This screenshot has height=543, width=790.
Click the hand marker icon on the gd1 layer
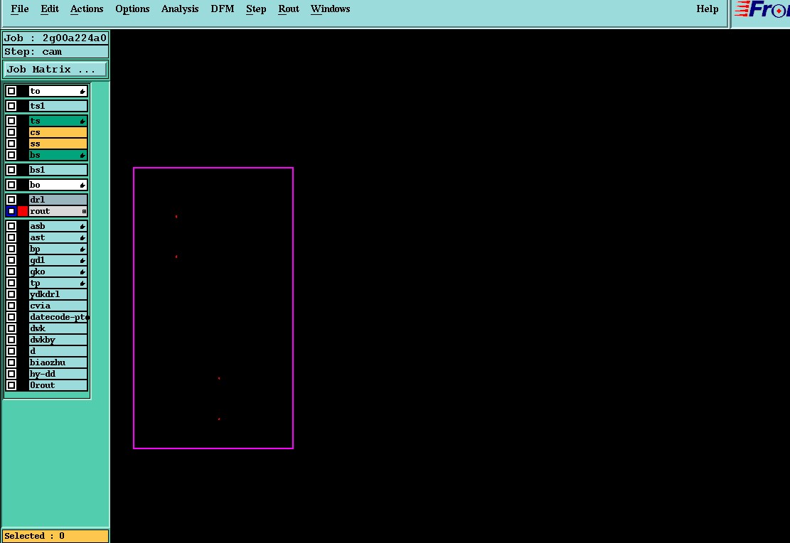pyautogui.click(x=82, y=260)
